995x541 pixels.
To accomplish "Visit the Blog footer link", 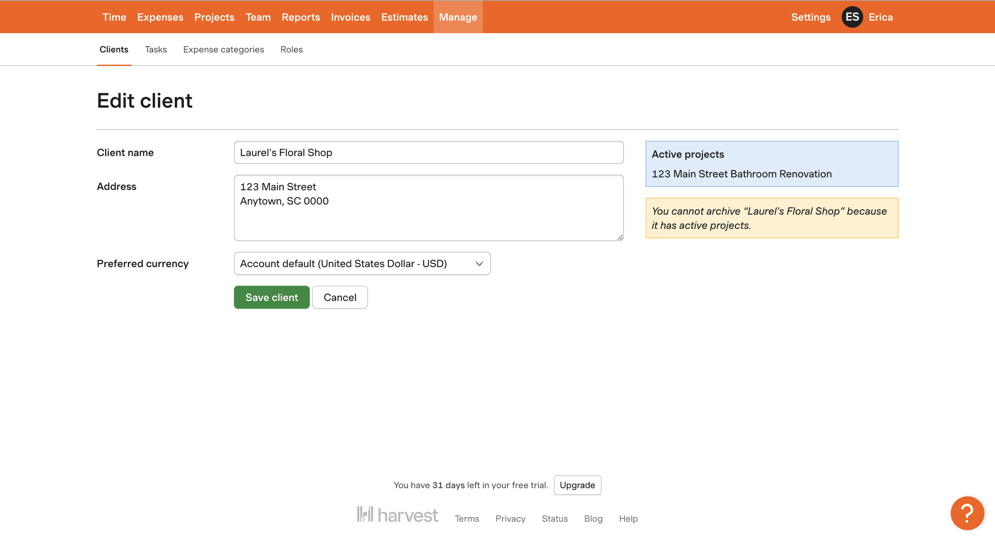I will tap(593, 518).
